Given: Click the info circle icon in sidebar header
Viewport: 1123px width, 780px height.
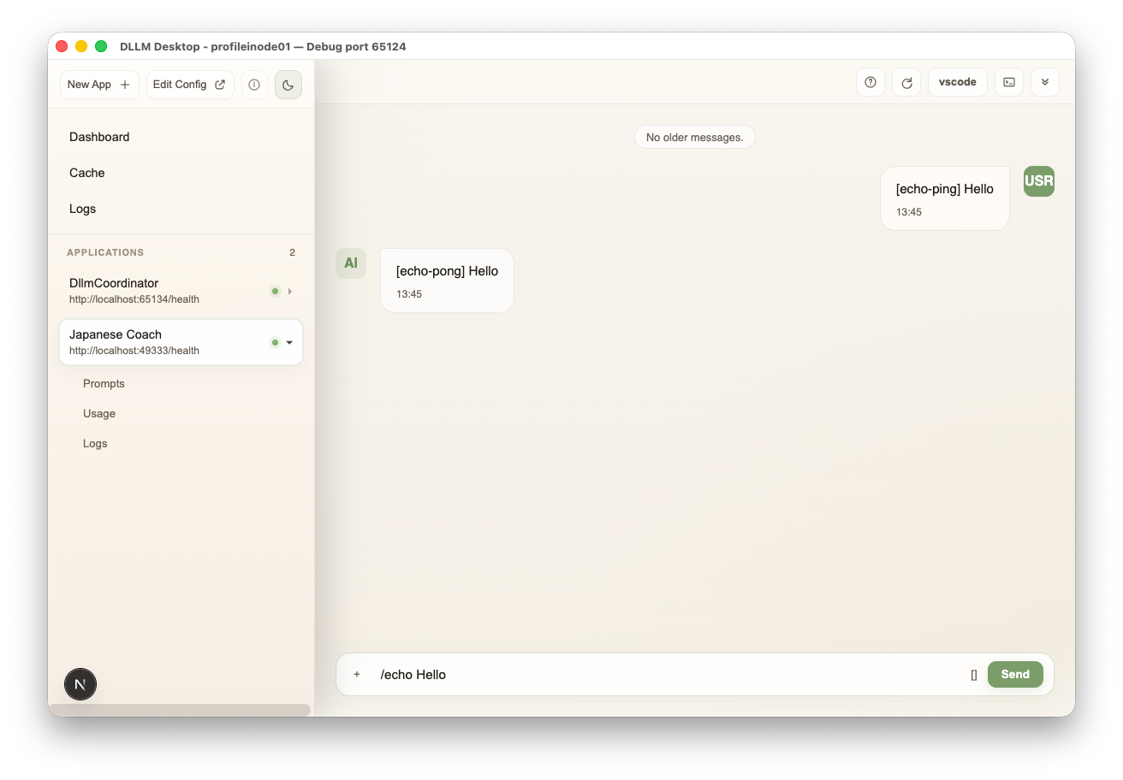Looking at the screenshot, I should pyautogui.click(x=254, y=85).
